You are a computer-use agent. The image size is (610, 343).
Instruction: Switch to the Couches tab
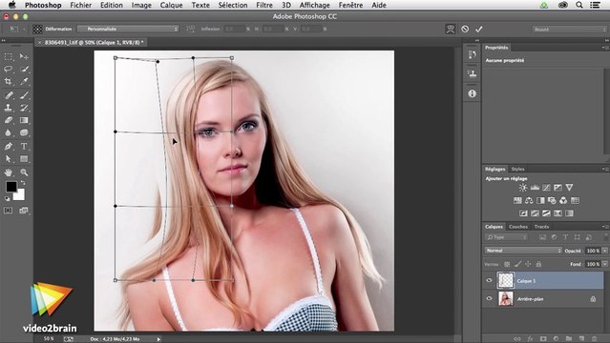tap(518, 227)
